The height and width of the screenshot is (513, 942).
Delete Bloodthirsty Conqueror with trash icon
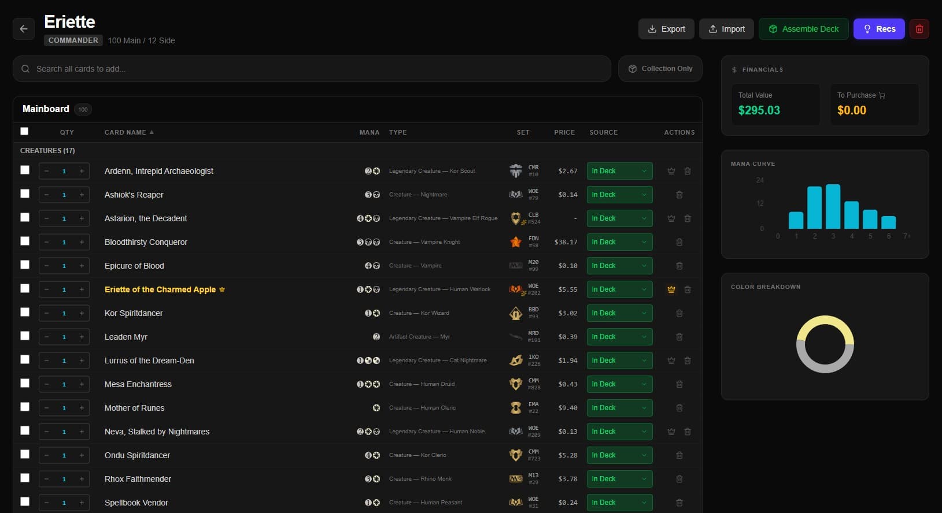pos(679,242)
